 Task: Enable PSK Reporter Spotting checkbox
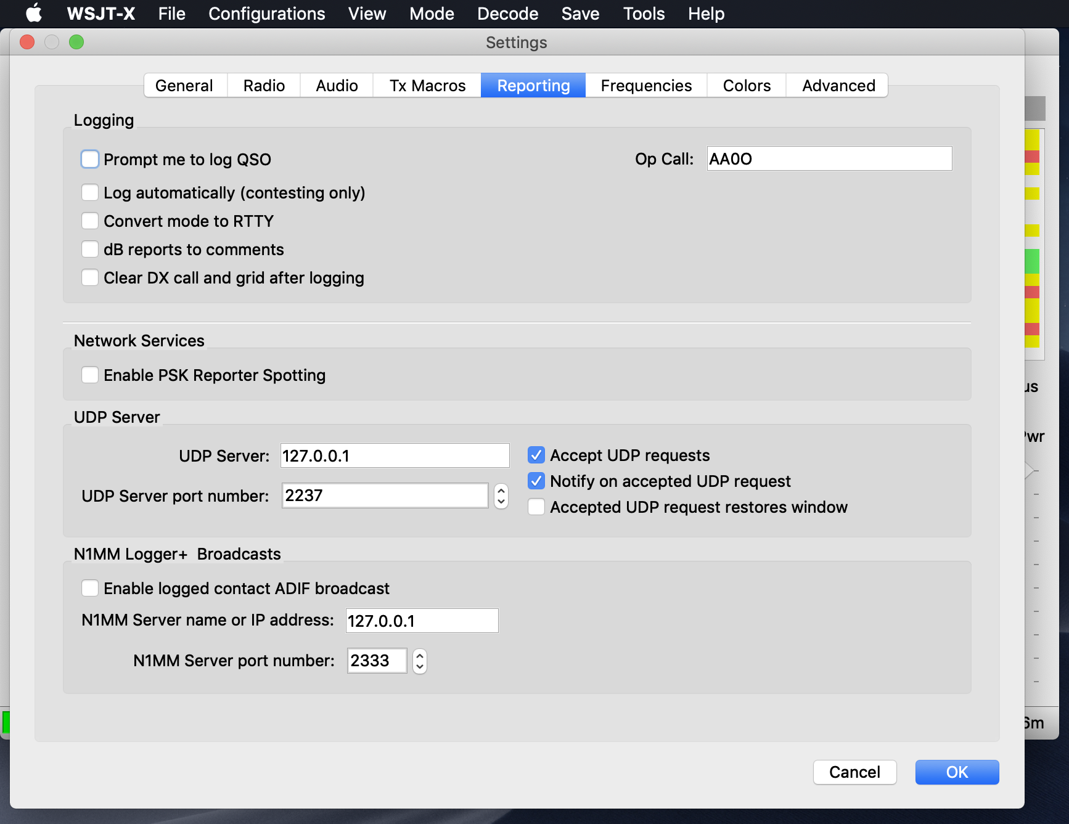(90, 375)
